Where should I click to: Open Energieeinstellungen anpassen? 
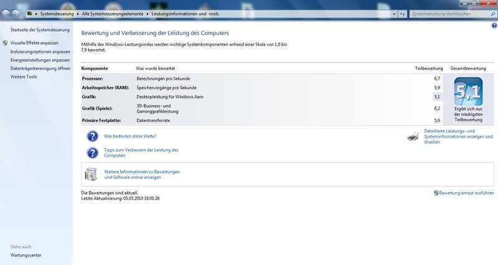40,60
